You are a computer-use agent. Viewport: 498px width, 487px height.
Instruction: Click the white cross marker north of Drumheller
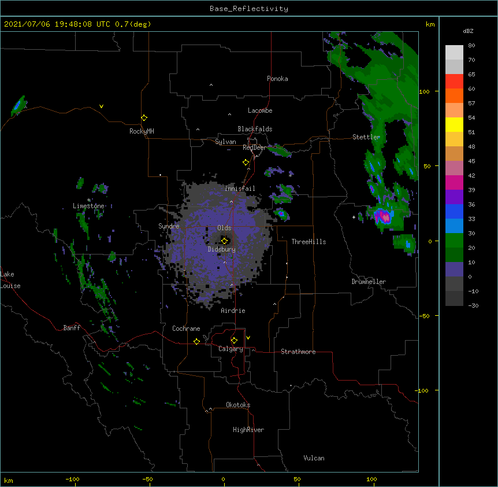[354, 217]
